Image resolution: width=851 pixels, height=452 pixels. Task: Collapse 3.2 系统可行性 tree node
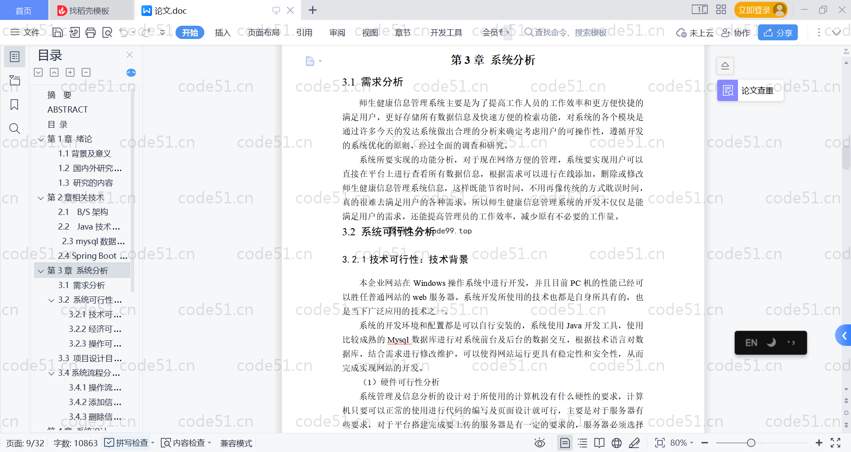[51, 300]
